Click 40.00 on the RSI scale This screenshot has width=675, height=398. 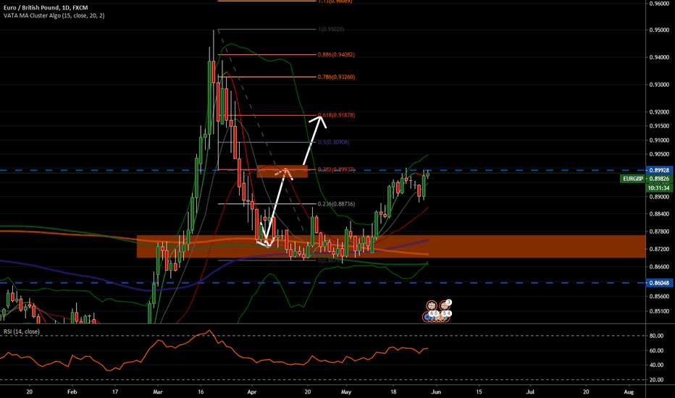[656, 365]
